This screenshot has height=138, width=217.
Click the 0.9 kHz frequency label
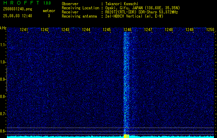[x=3, y=79]
